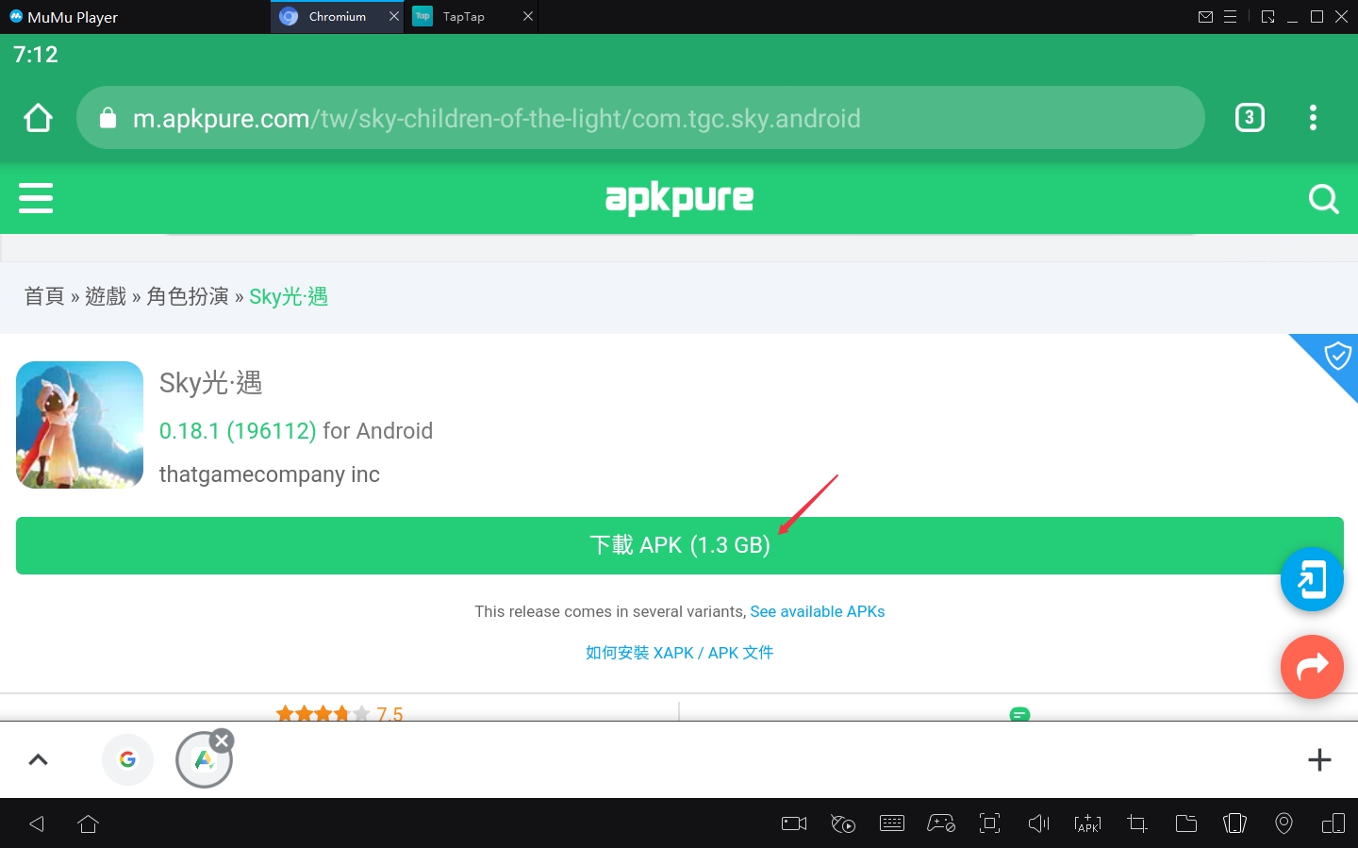Click the Sky光·遇 breadcrumb

point(289,296)
